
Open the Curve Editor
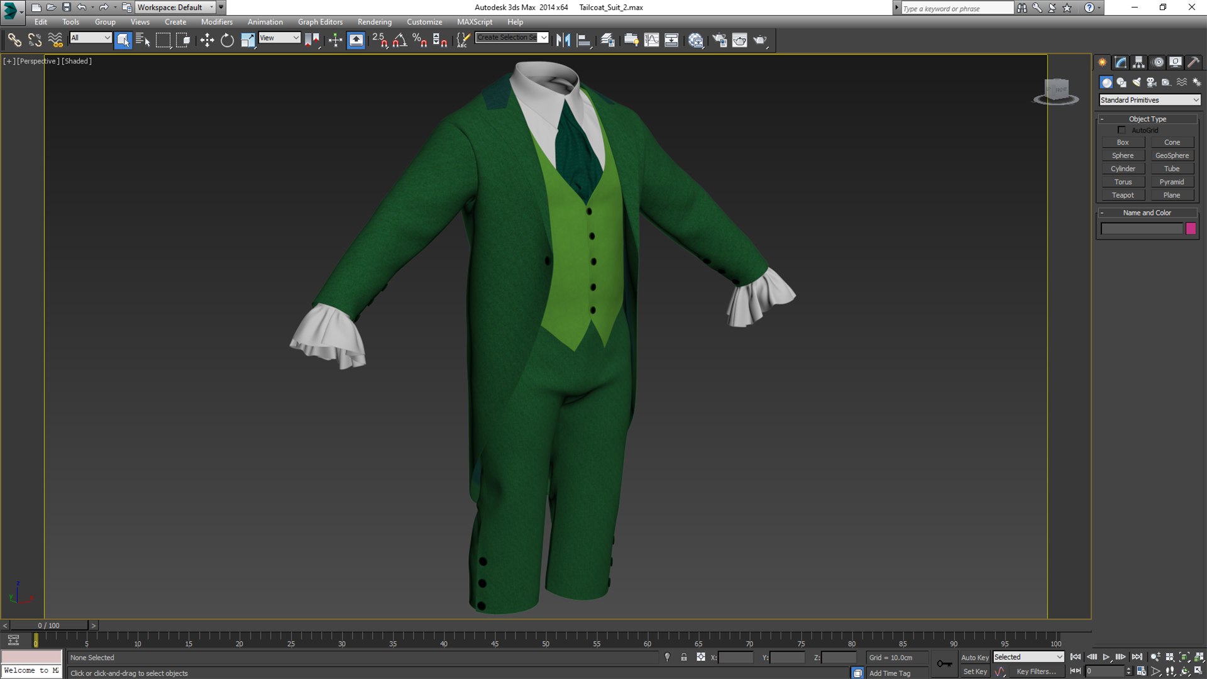point(652,40)
